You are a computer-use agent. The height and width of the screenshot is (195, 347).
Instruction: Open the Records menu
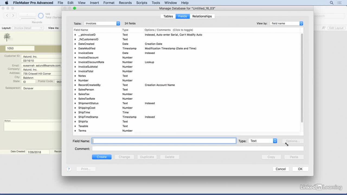click(125, 3)
